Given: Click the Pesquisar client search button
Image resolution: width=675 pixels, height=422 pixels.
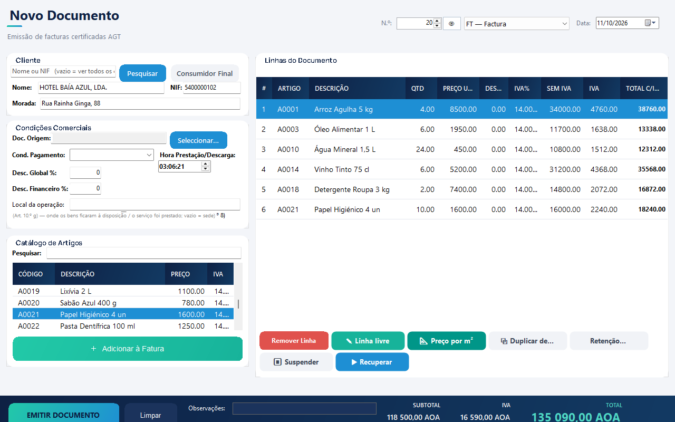Looking at the screenshot, I should tap(142, 73).
